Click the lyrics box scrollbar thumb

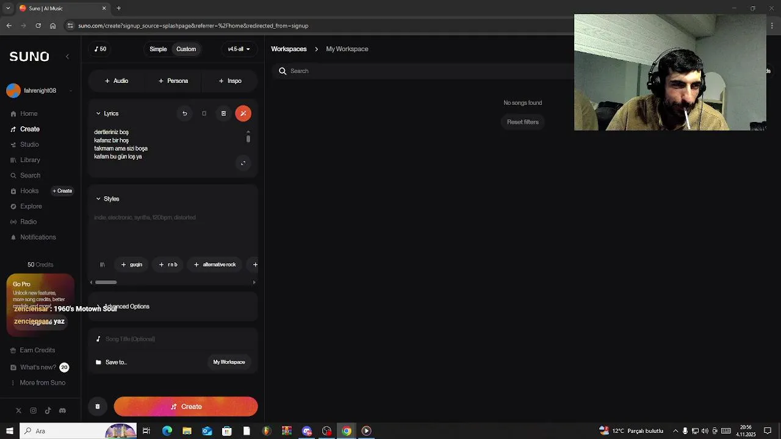pyautogui.click(x=248, y=139)
